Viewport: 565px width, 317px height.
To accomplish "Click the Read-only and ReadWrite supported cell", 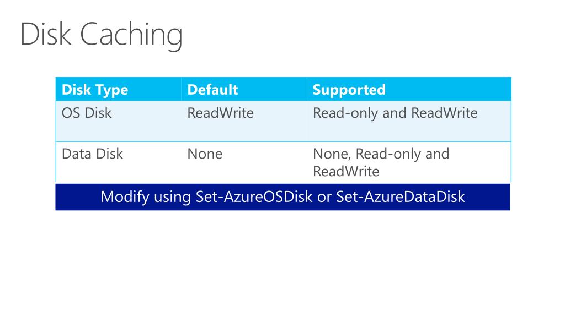I will click(395, 113).
